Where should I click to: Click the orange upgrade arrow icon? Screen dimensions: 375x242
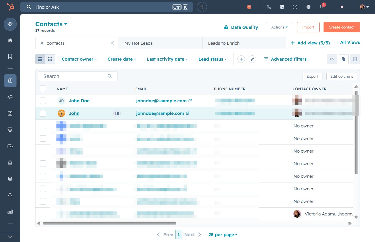click(x=249, y=7)
